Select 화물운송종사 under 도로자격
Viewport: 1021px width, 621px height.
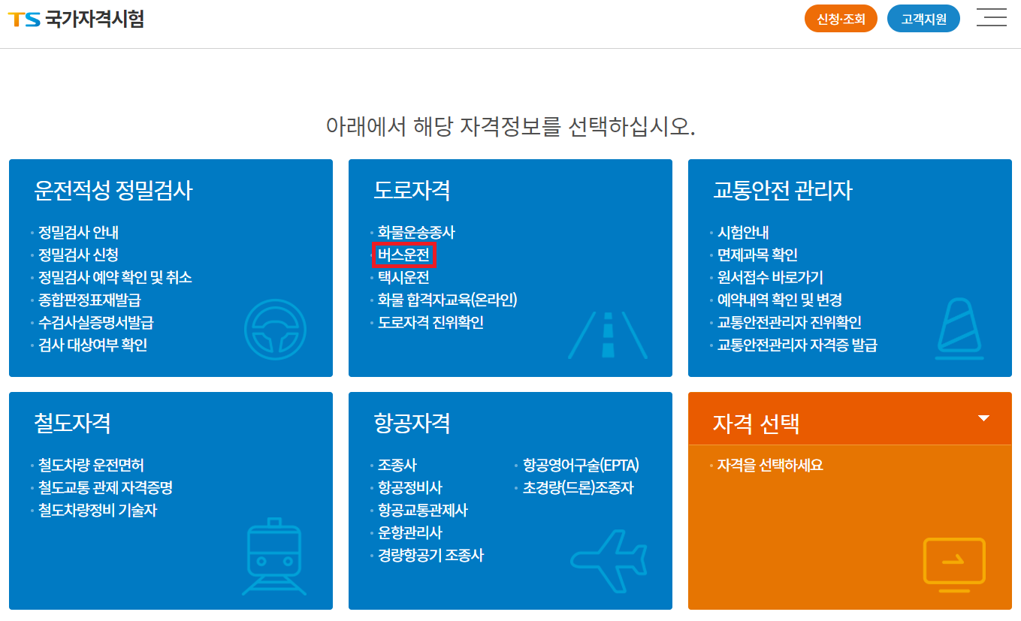[x=416, y=233]
